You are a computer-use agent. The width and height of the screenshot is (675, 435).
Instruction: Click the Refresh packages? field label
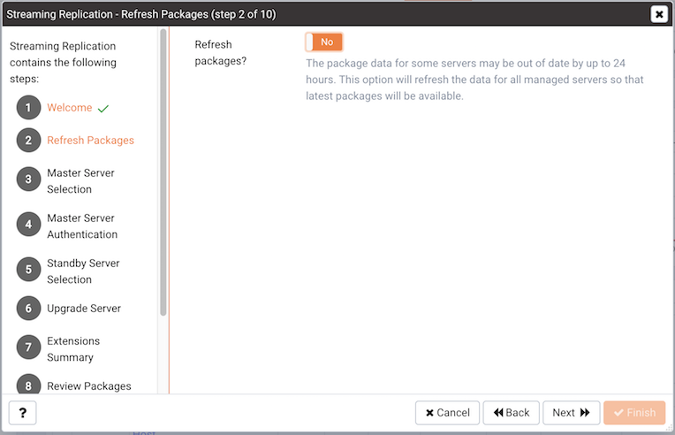(220, 52)
